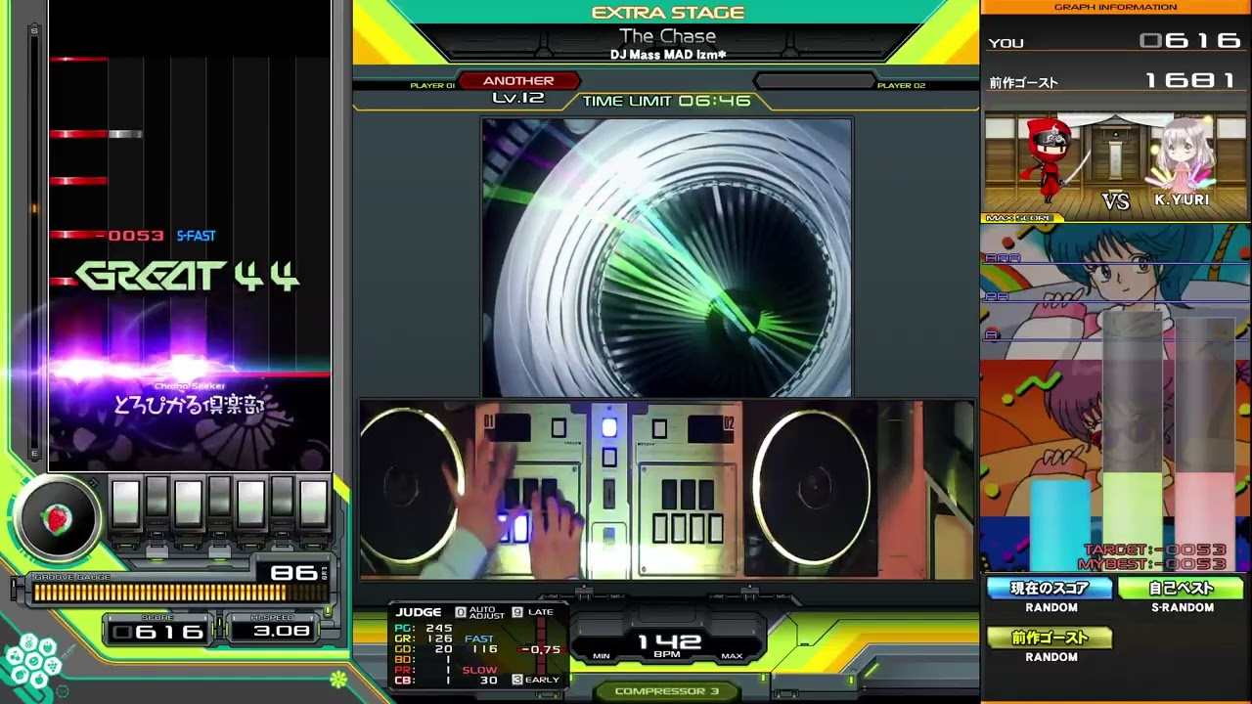Click the 142 BPM display
1252x704 pixels.
(668, 644)
